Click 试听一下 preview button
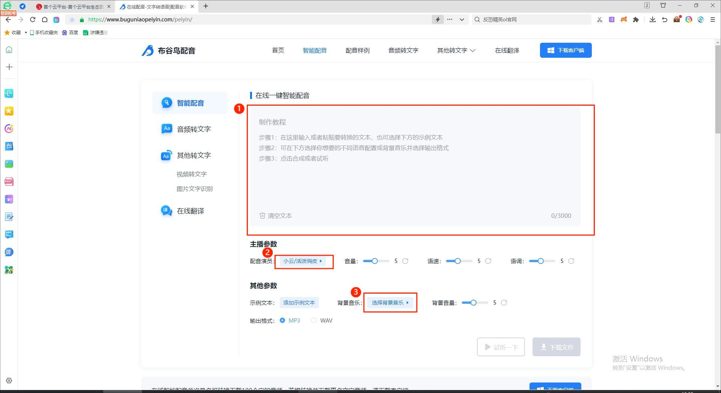Viewport: 721px width, 393px height. 501,347
